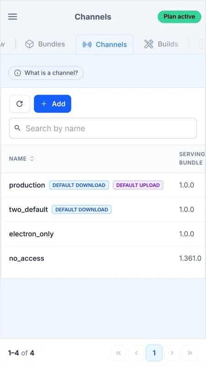The image size is (206, 367).
Task: Switch to the Bundles tab
Action: 45,44
